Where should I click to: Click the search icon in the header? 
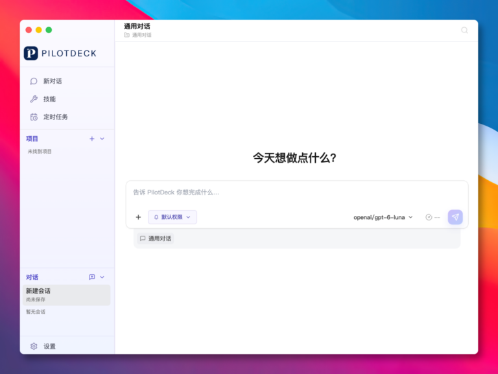[464, 30]
